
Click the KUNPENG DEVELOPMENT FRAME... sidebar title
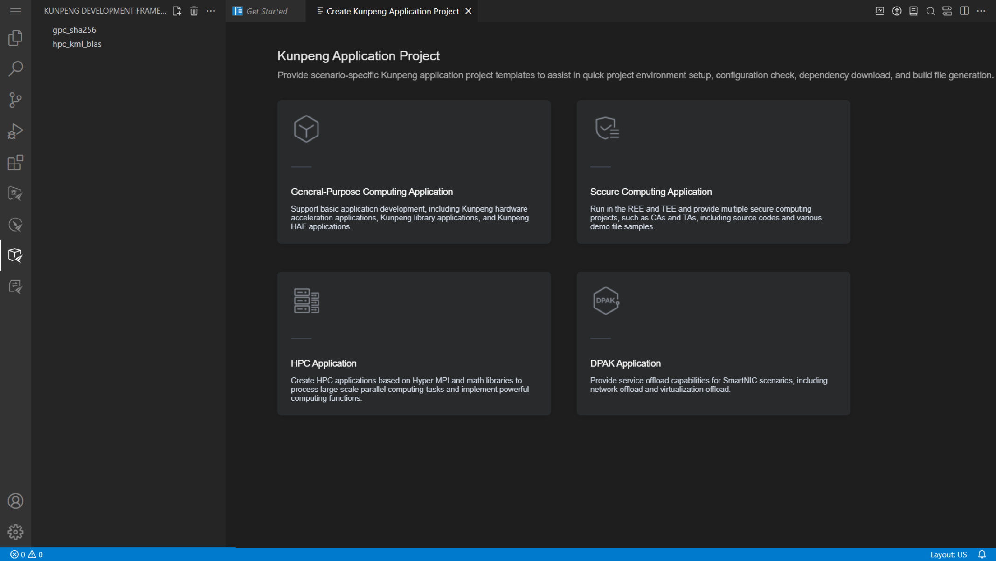tap(105, 11)
